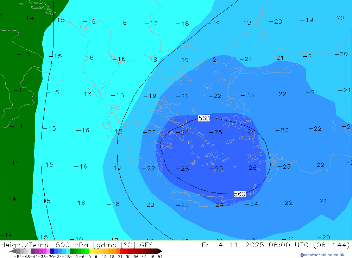Click the dark maroon right arrow of colorbar
Viewport: 352px width, 258px height.
point(160,251)
